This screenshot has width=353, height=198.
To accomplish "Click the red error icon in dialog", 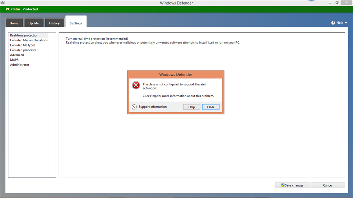I will (x=136, y=85).
